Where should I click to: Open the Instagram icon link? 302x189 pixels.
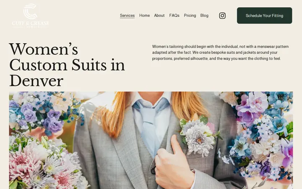(x=222, y=16)
